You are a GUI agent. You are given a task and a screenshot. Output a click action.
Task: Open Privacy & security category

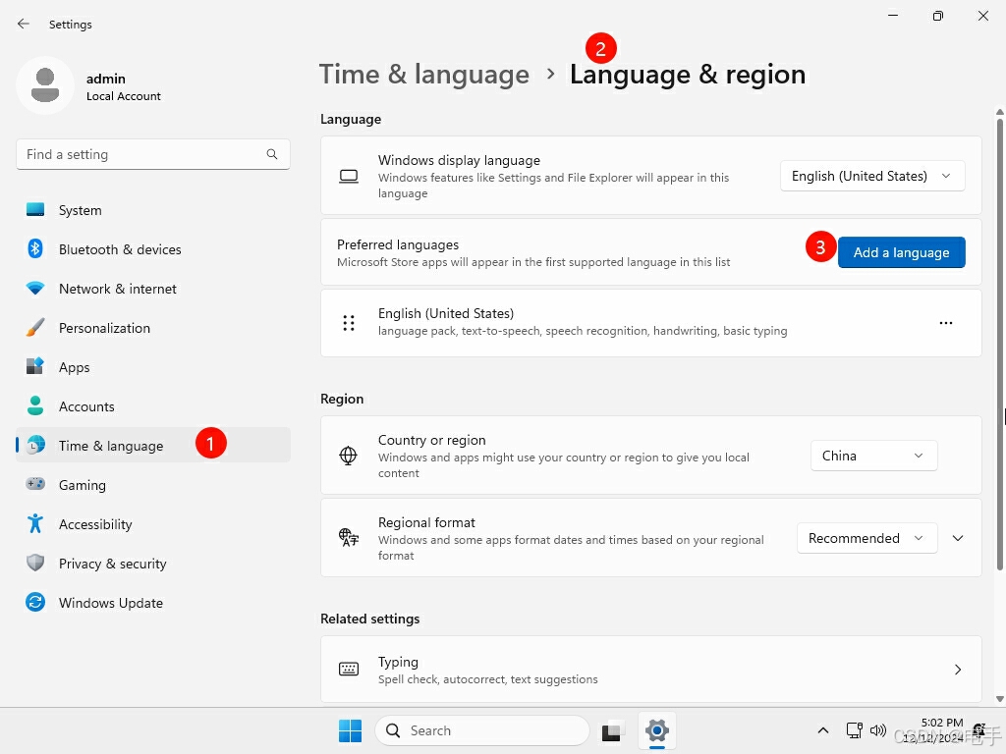[x=152, y=564]
